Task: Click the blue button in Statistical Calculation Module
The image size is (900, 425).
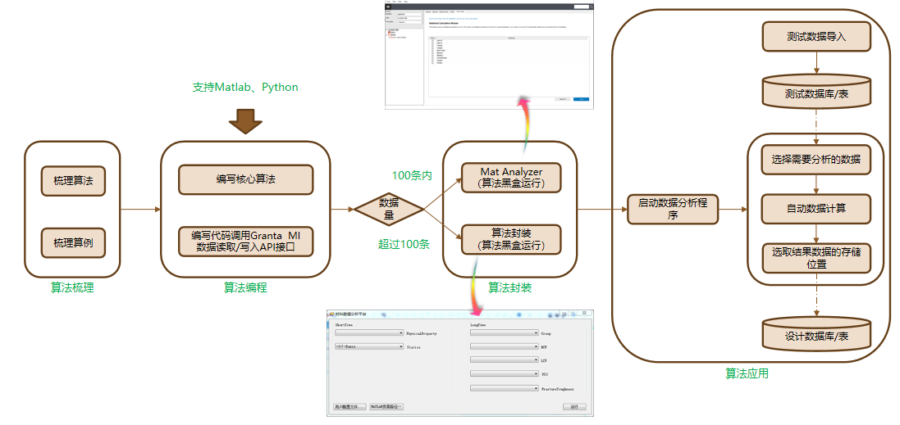Action: [x=581, y=99]
